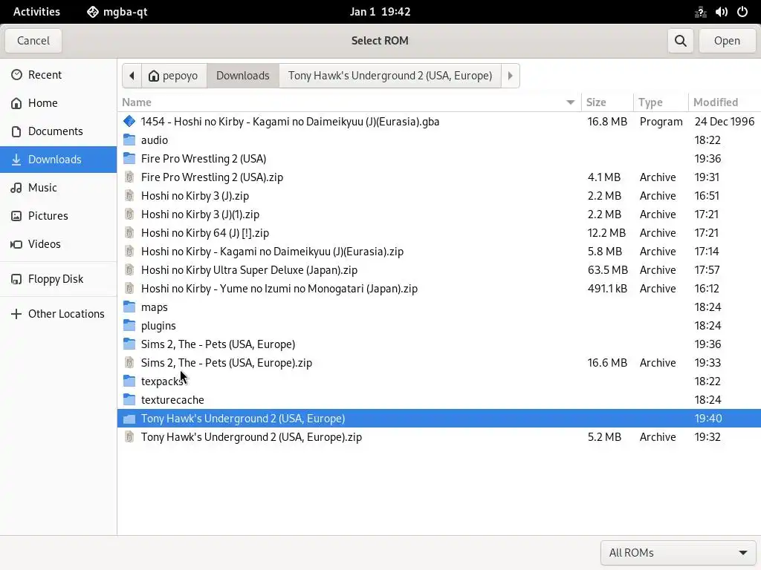Click the 24 Dec 1996 modified date
The width and height of the screenshot is (761, 570).
coord(724,122)
